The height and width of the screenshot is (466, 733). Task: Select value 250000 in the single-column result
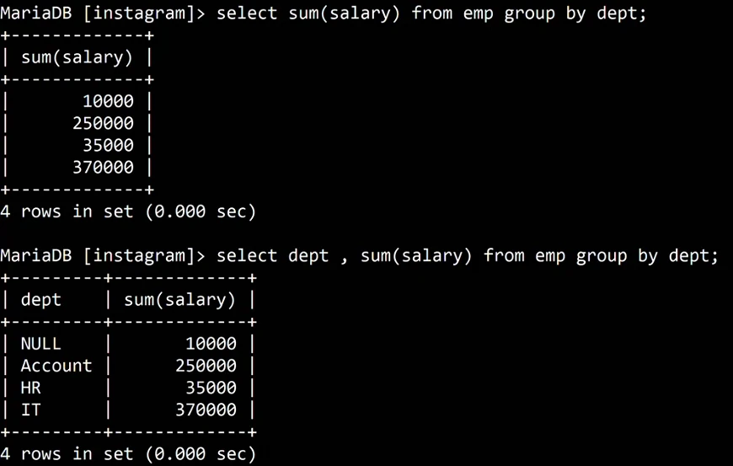click(x=103, y=123)
